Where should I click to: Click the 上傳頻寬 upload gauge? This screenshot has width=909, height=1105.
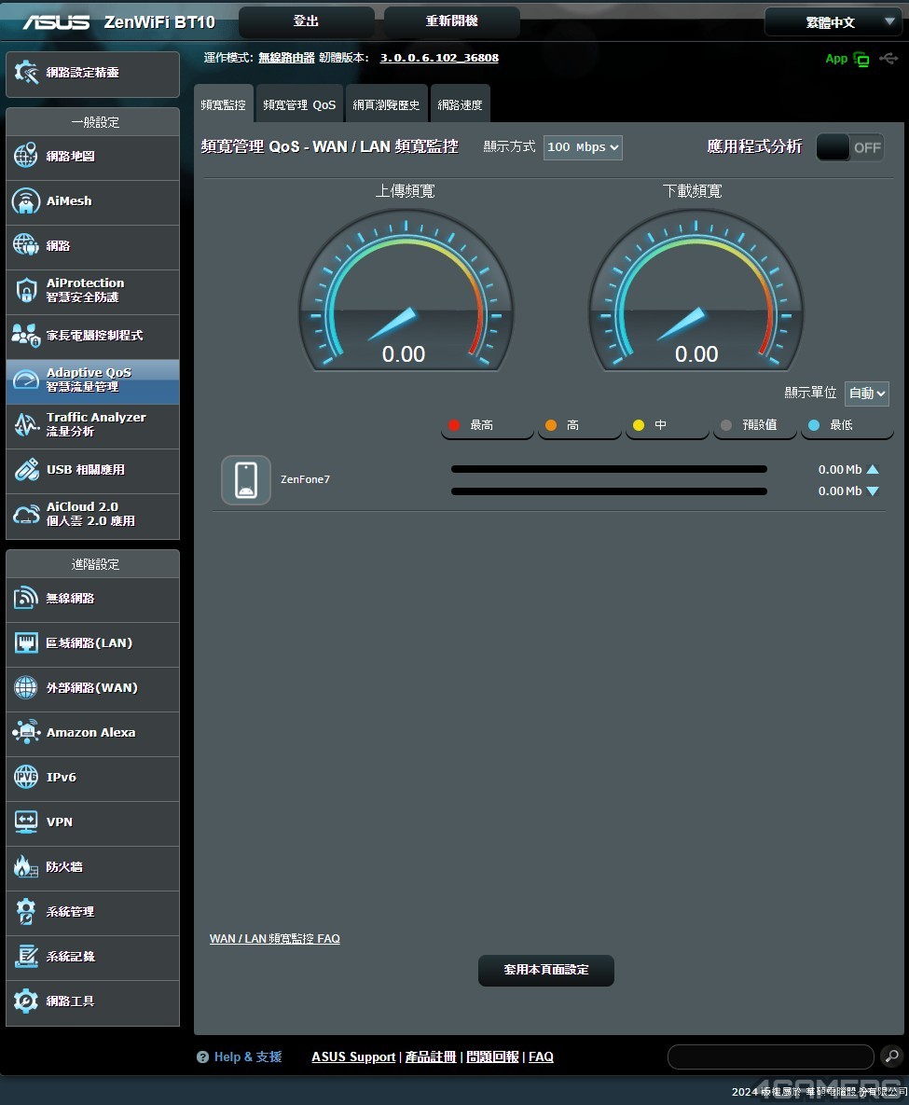(406, 290)
